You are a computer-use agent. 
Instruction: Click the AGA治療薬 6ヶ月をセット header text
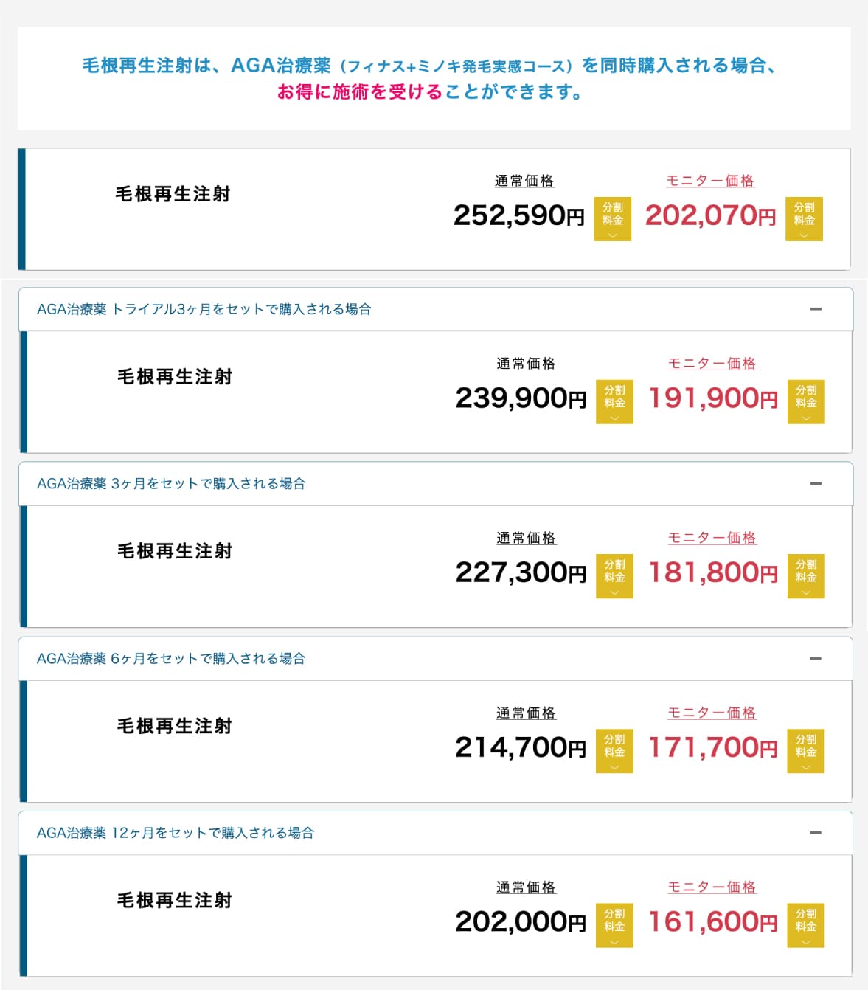tap(171, 658)
